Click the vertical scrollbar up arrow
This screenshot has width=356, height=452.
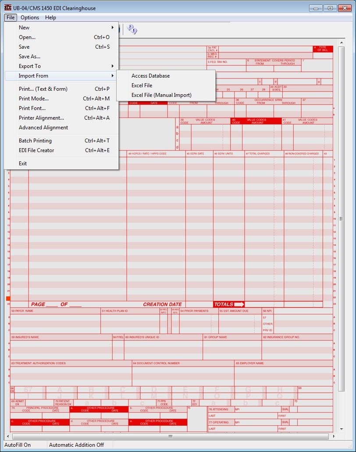click(341, 43)
